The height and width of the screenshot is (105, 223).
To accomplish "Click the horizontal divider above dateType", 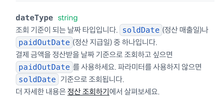I will pos(115,1).
